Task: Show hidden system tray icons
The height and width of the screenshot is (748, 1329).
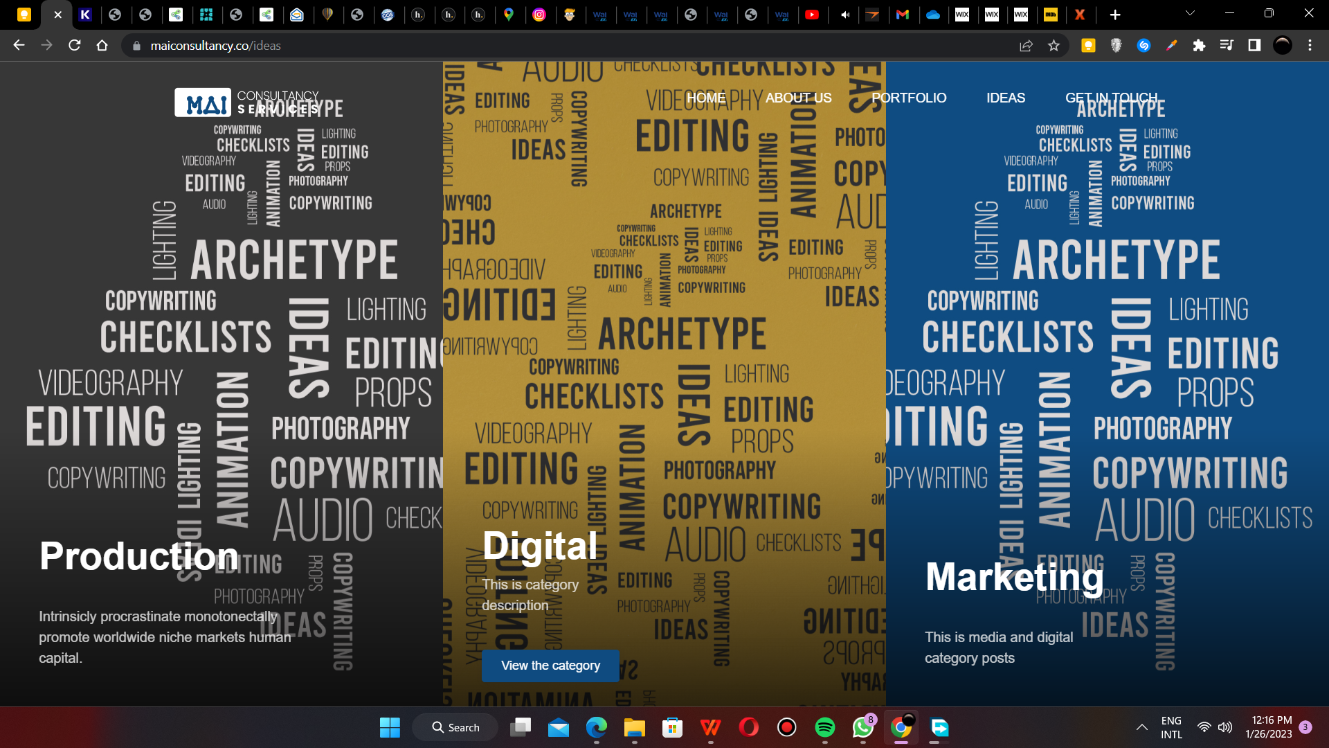Action: (x=1141, y=727)
